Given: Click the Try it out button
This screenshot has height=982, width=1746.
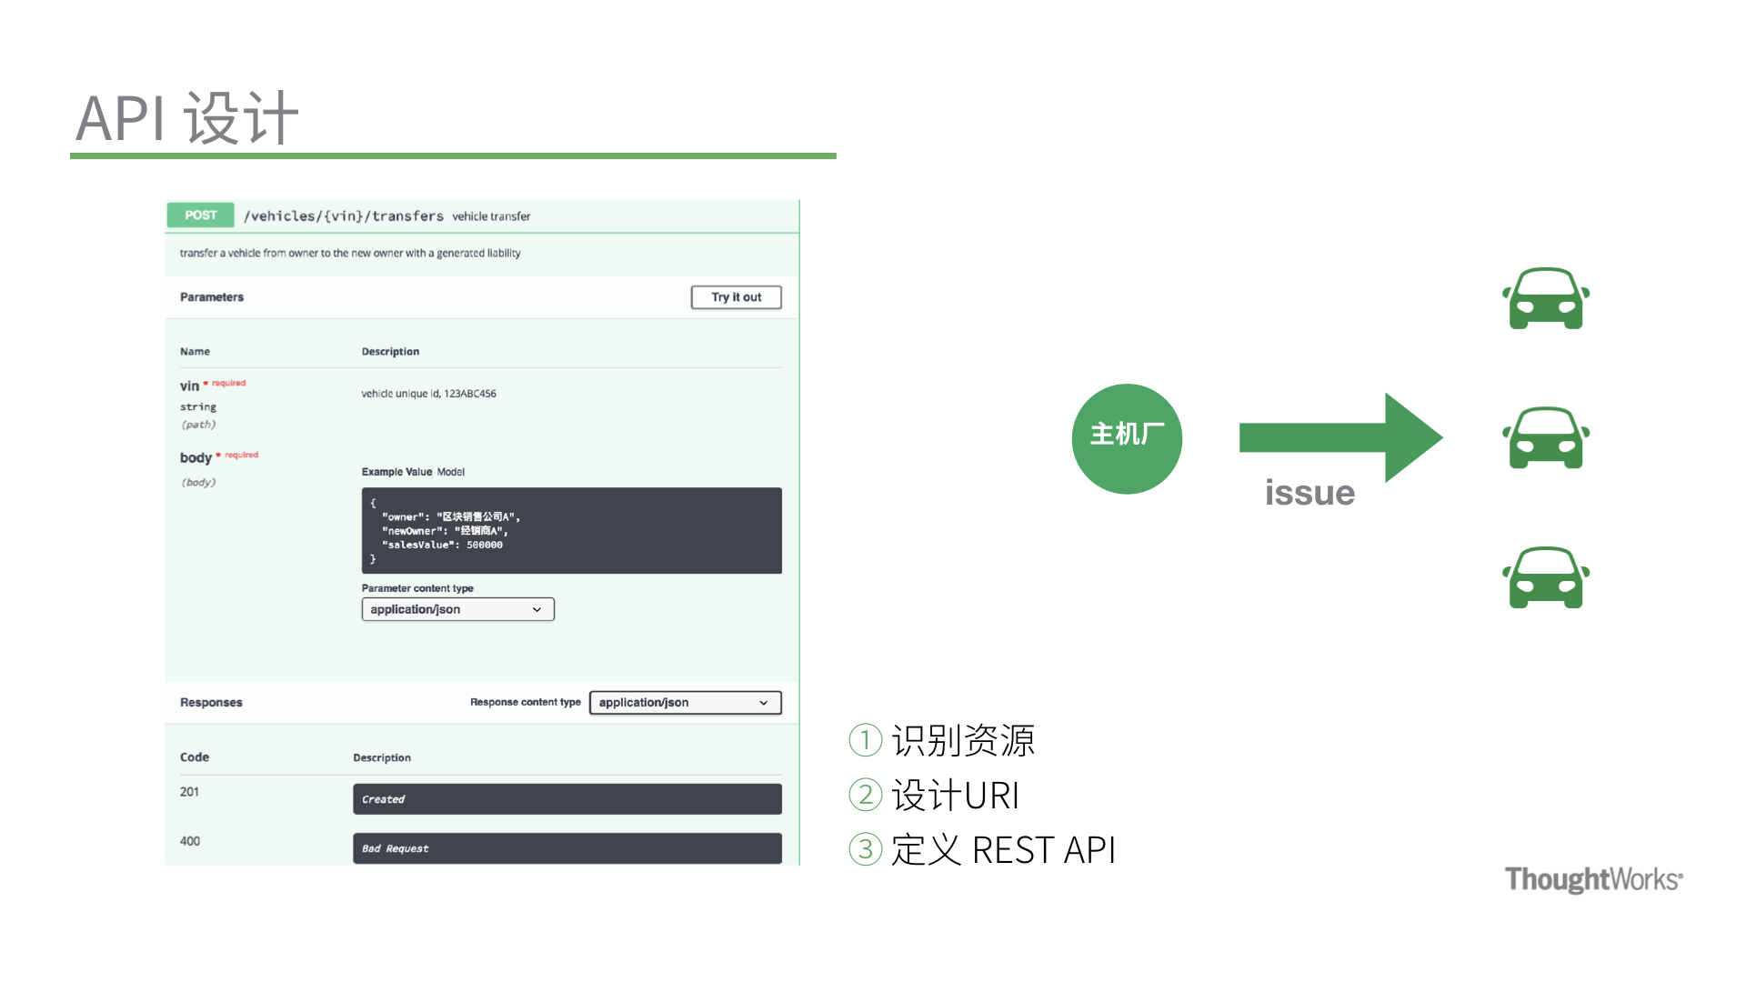Looking at the screenshot, I should click(737, 297).
